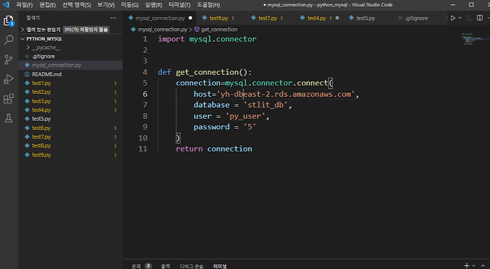Open test1.py in file explorer
The image size is (490, 269).
point(71,83)
